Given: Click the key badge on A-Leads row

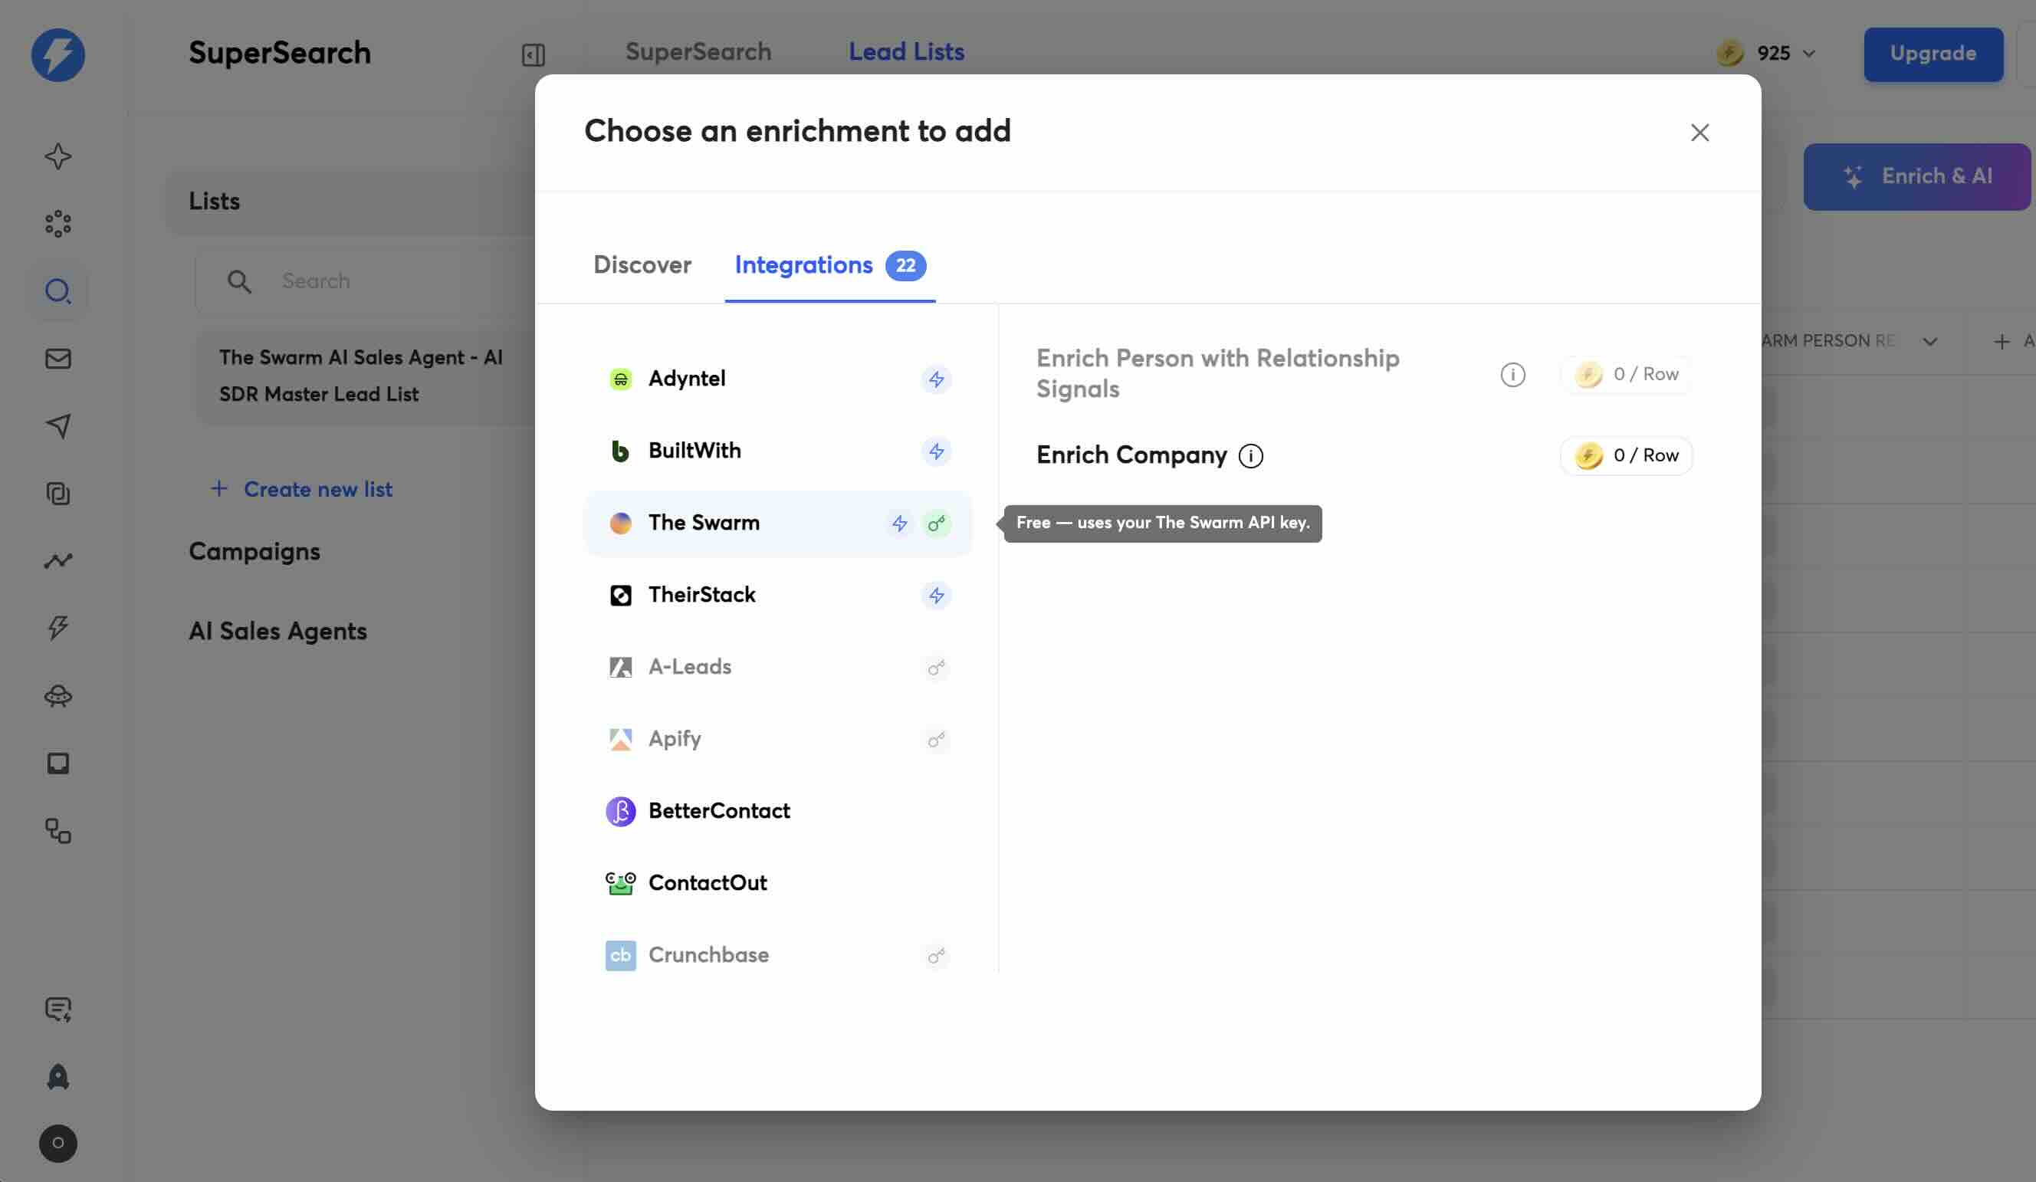Looking at the screenshot, I should pos(937,668).
